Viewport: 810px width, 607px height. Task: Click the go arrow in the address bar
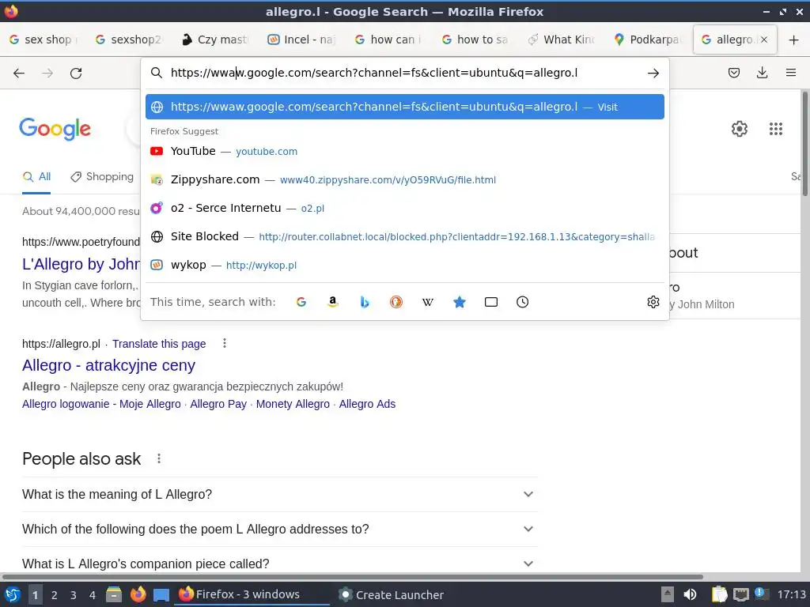[x=653, y=74]
